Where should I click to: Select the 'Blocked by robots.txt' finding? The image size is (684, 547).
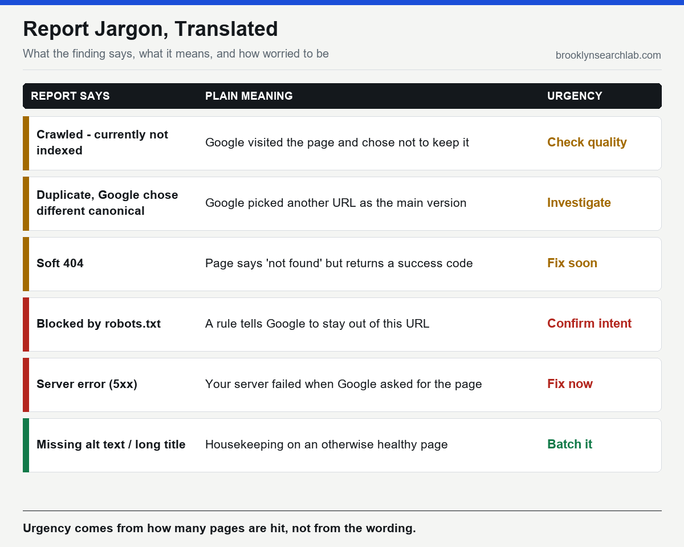pyautogui.click(x=99, y=324)
